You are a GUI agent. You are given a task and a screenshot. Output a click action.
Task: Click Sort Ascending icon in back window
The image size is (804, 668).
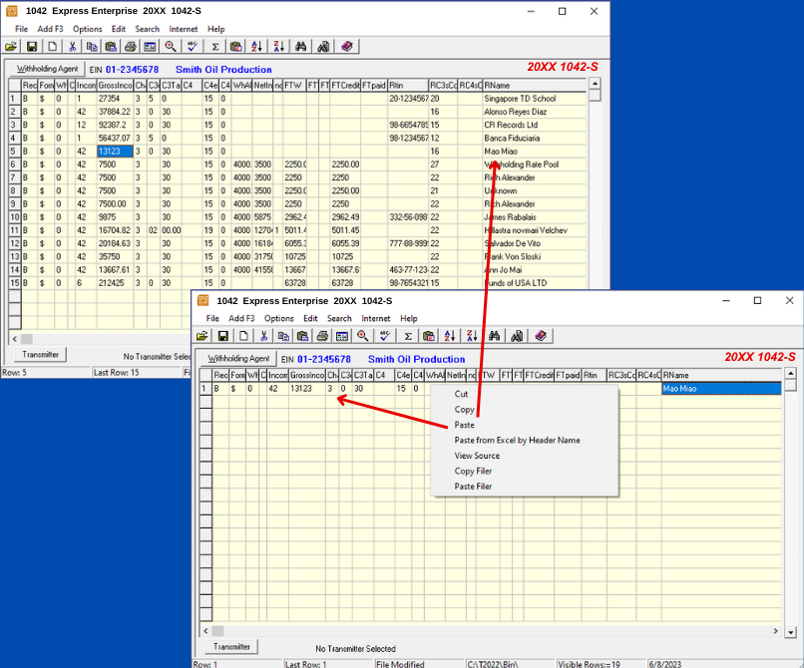coord(256,47)
